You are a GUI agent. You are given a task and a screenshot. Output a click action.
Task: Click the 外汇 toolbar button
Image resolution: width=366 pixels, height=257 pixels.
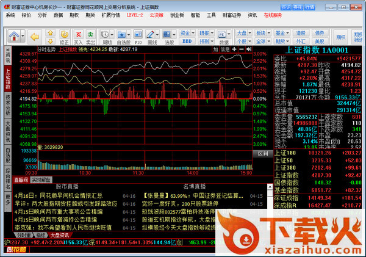pos(301,42)
